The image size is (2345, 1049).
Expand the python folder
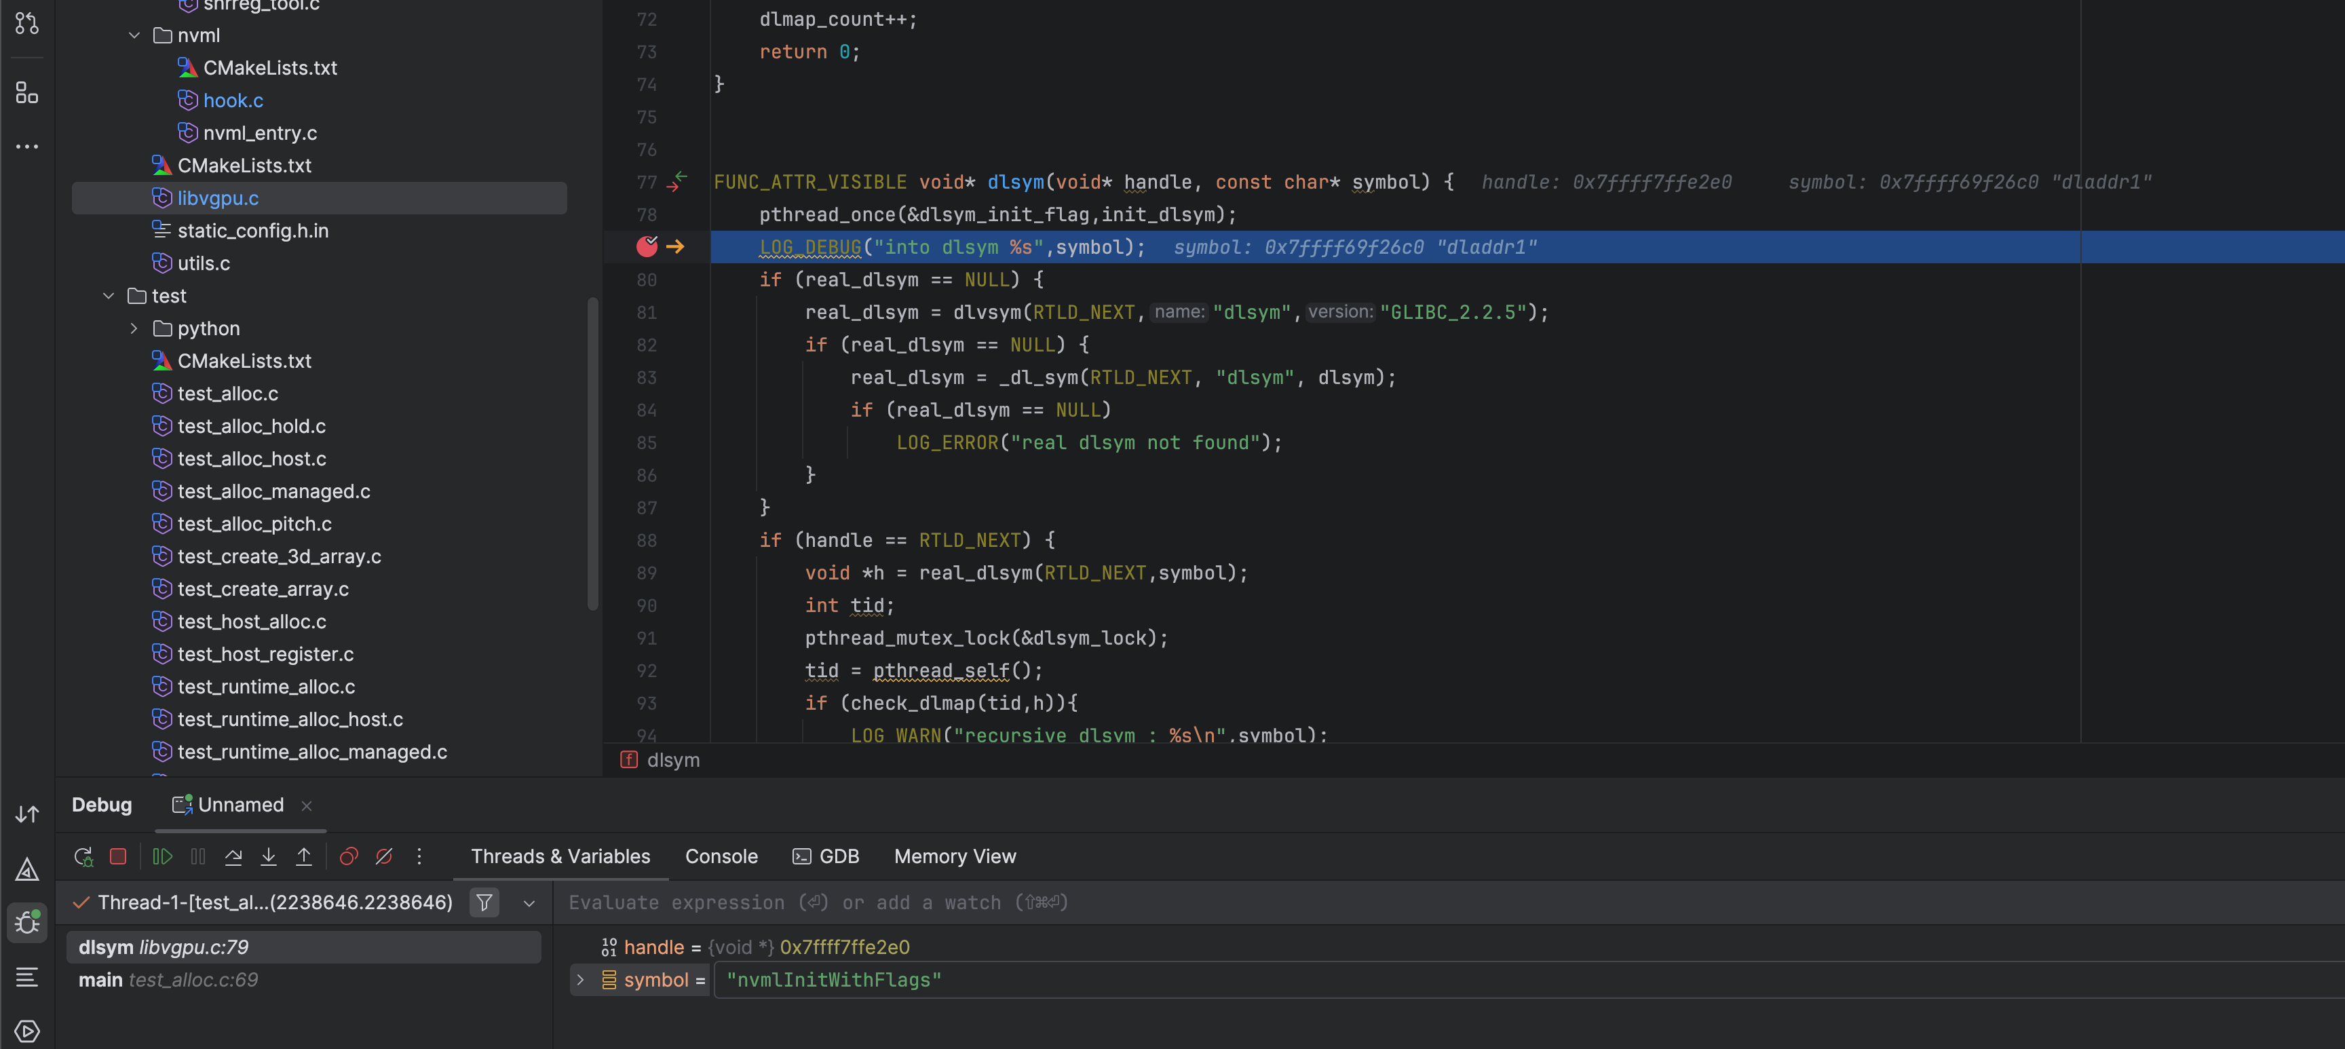point(134,328)
